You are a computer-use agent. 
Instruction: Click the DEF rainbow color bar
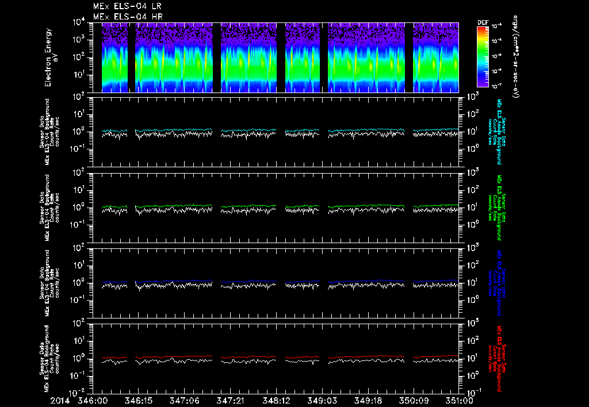483,57
